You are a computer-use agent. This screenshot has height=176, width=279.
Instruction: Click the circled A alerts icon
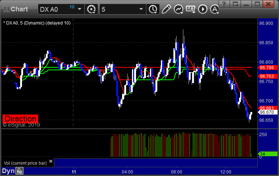point(214,9)
